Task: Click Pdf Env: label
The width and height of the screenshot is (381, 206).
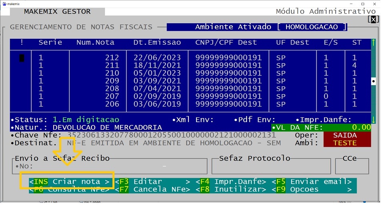Action: [255, 120]
